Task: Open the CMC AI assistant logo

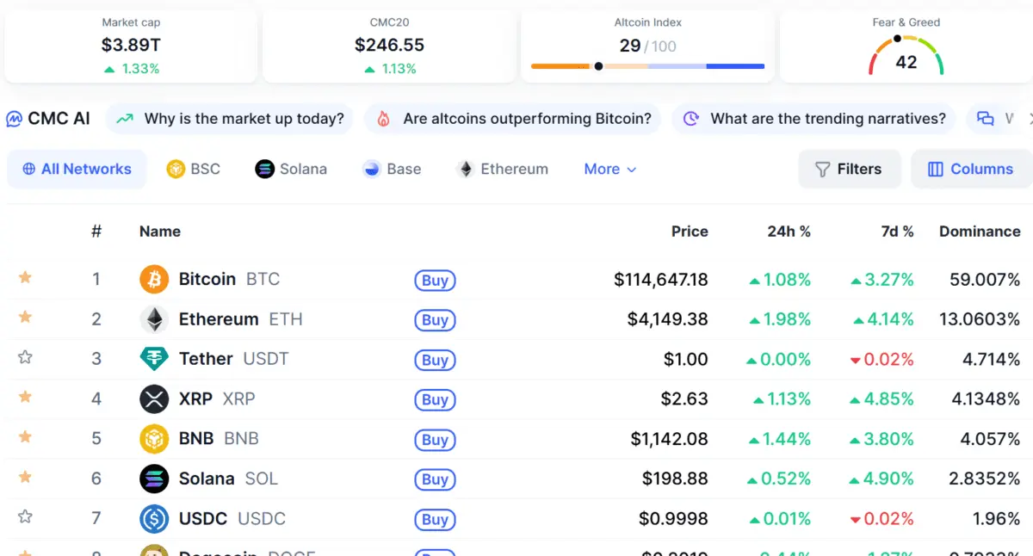Action: pos(15,119)
